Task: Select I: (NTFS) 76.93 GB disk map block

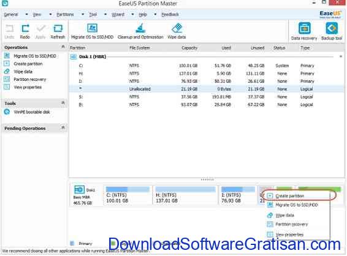Action: click(238, 195)
